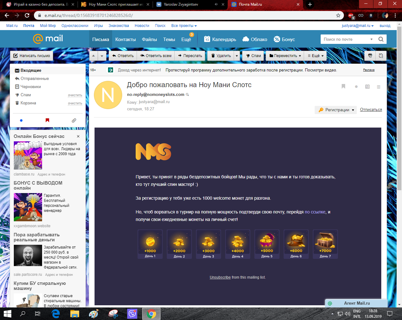The image size is (402, 320).
Task: Click the Отписаться link
Action: click(371, 110)
